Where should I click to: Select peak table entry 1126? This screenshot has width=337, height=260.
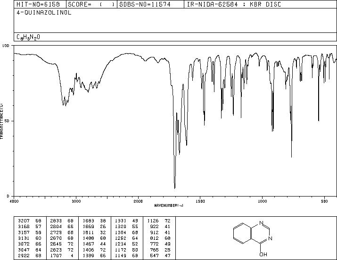coord(159,221)
